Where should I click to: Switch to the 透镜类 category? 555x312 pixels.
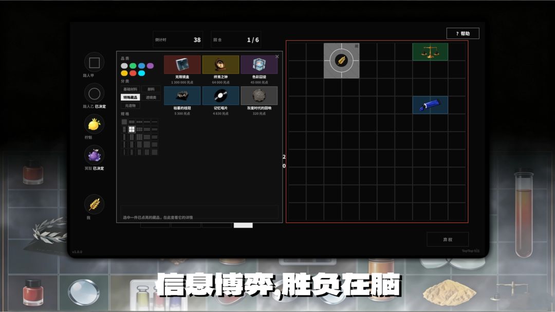point(151,97)
